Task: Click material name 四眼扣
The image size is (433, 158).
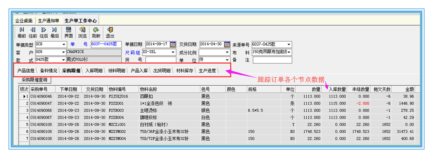Action: (x=146, y=97)
